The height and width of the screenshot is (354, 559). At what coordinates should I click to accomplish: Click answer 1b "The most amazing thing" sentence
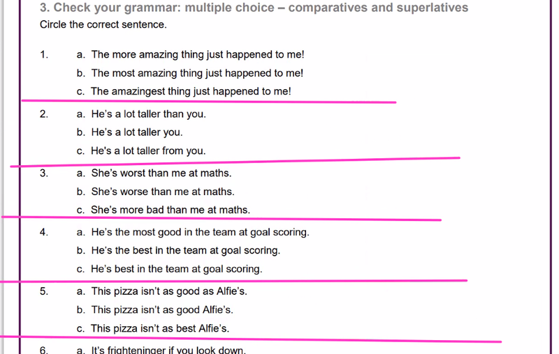pyautogui.click(x=197, y=73)
